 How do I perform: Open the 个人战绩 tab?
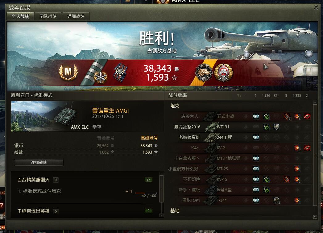(x=20, y=16)
